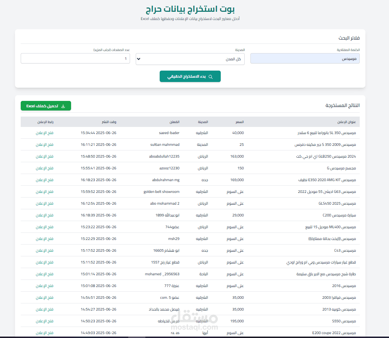Click the price cell "195,000"
Viewport: 389px width, 338px height.
[237, 321]
